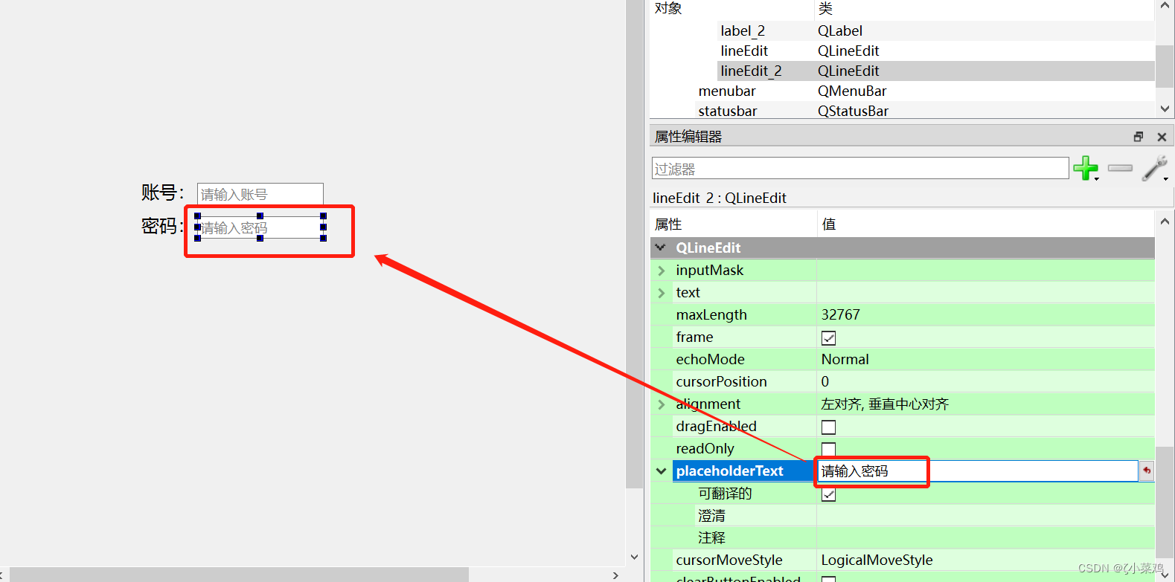Screen dimensions: 1175x582
Task: Collapse the placeholderText property
Action: (661, 471)
